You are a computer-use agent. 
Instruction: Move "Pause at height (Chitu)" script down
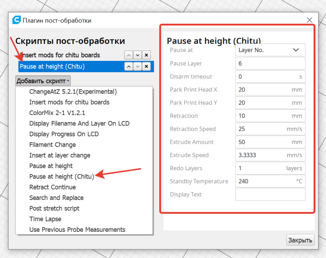pyautogui.click(x=138, y=67)
